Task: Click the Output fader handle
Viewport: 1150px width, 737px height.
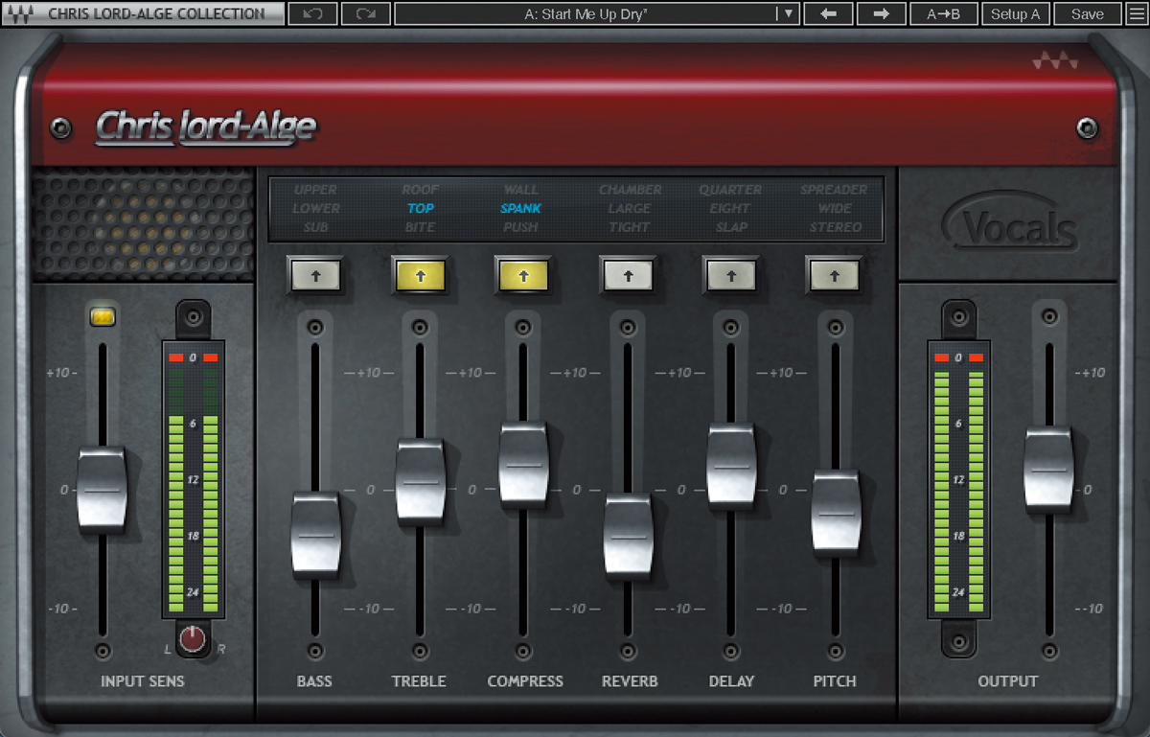Action: 1048,470
